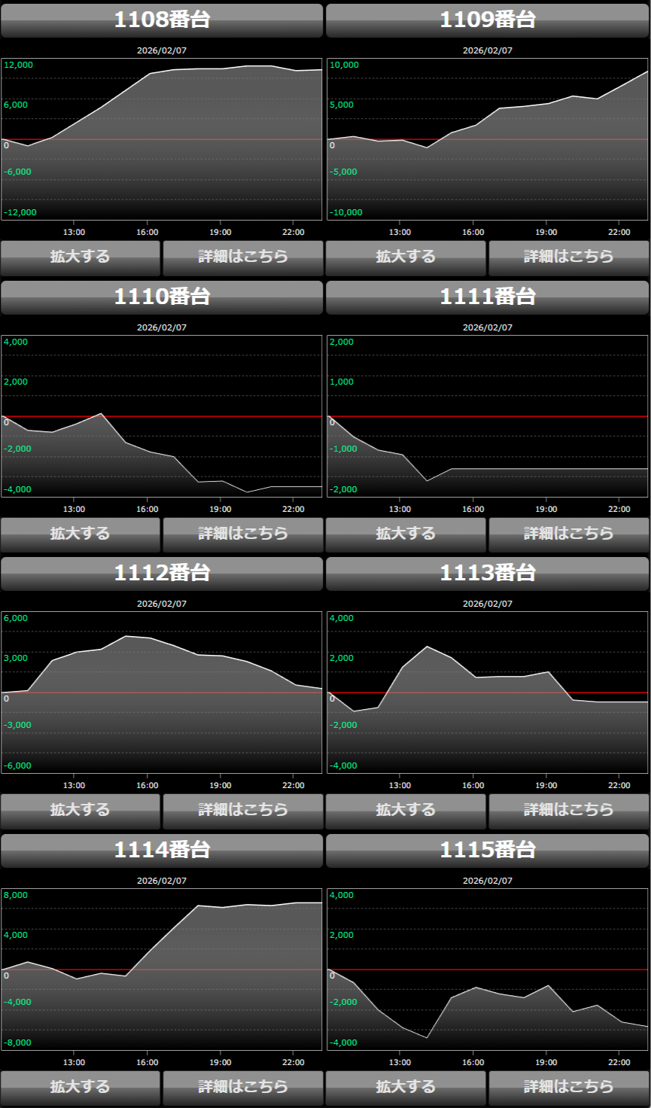651x1108 pixels.
Task: Open 詳細はこちら under machine 1109 graph
Action: click(x=568, y=257)
